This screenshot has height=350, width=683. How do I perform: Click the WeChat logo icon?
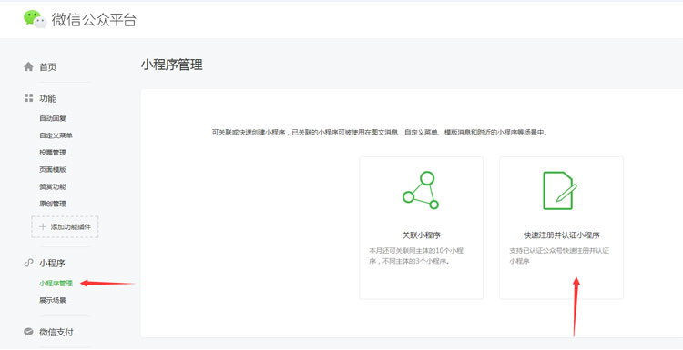(x=36, y=19)
